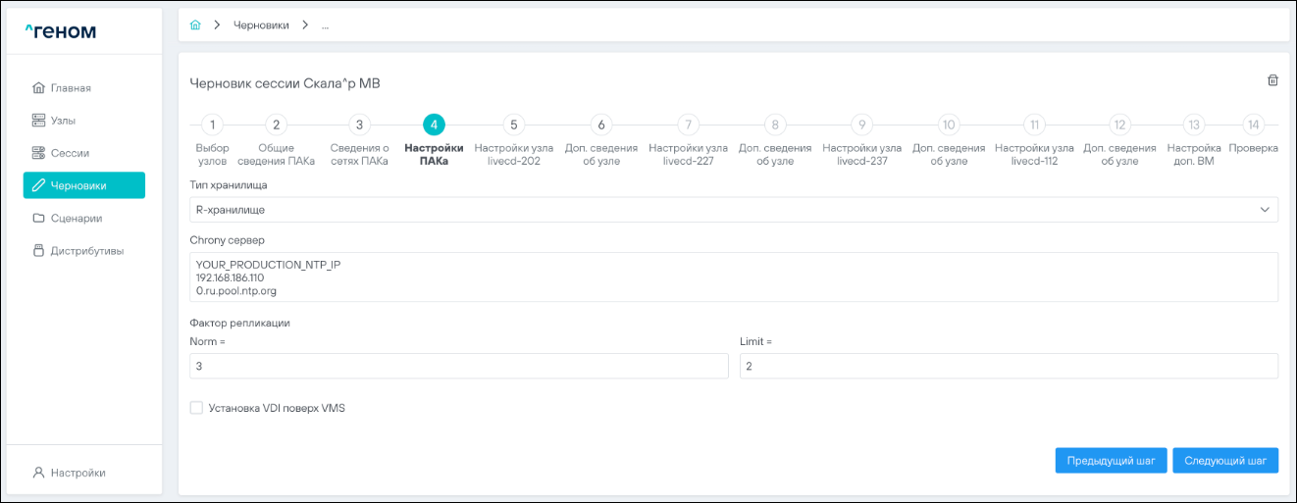Screen dimensions: 1297x503
Task: Click the Настройки user icon
Action: [39, 473]
